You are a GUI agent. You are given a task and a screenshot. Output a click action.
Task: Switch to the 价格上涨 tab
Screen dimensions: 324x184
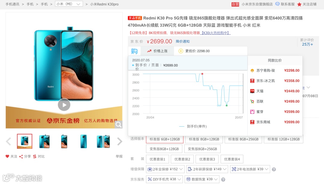tap(157, 51)
